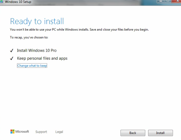181x140 pixels.
Task: Click the You won't be able to use your PC sentence
Action: (79, 30)
